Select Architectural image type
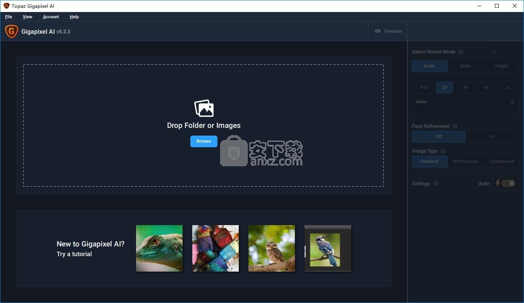The width and height of the screenshot is (524, 303). pyautogui.click(x=465, y=161)
